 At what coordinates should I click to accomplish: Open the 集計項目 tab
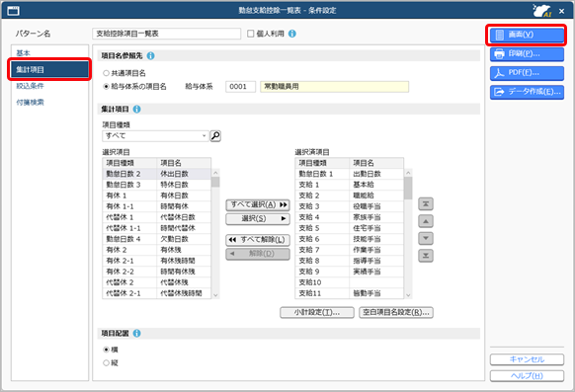[x=49, y=69]
